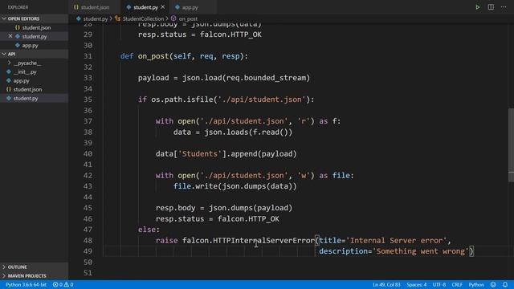This screenshot has width=514, height=289.
Task: Select student.py in Open Editors list
Action: tap(35, 37)
